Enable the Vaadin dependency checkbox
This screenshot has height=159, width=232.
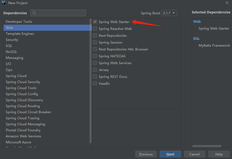pos(95,83)
